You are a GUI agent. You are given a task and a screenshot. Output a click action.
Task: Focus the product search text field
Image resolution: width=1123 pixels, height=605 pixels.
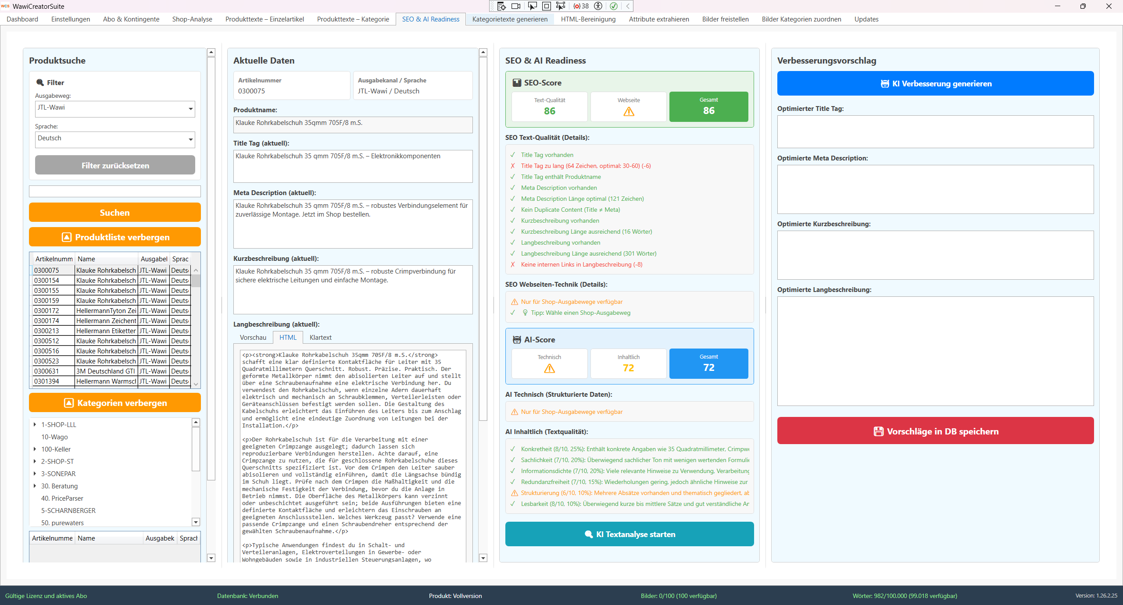[x=115, y=191]
